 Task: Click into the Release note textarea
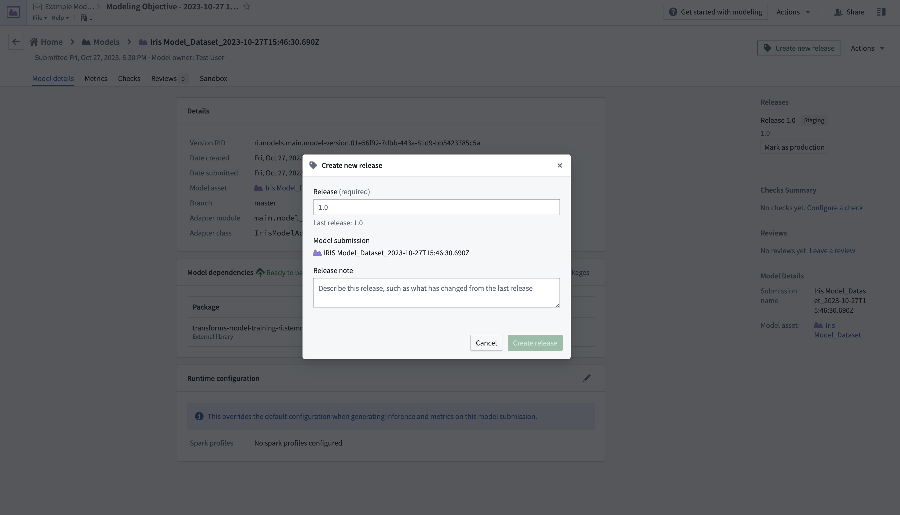point(436,293)
